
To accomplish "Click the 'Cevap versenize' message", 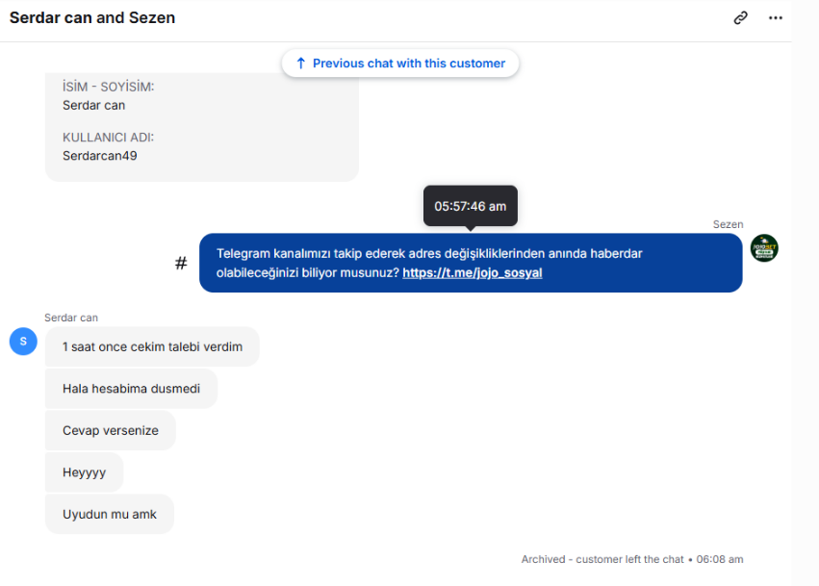I will (x=110, y=430).
